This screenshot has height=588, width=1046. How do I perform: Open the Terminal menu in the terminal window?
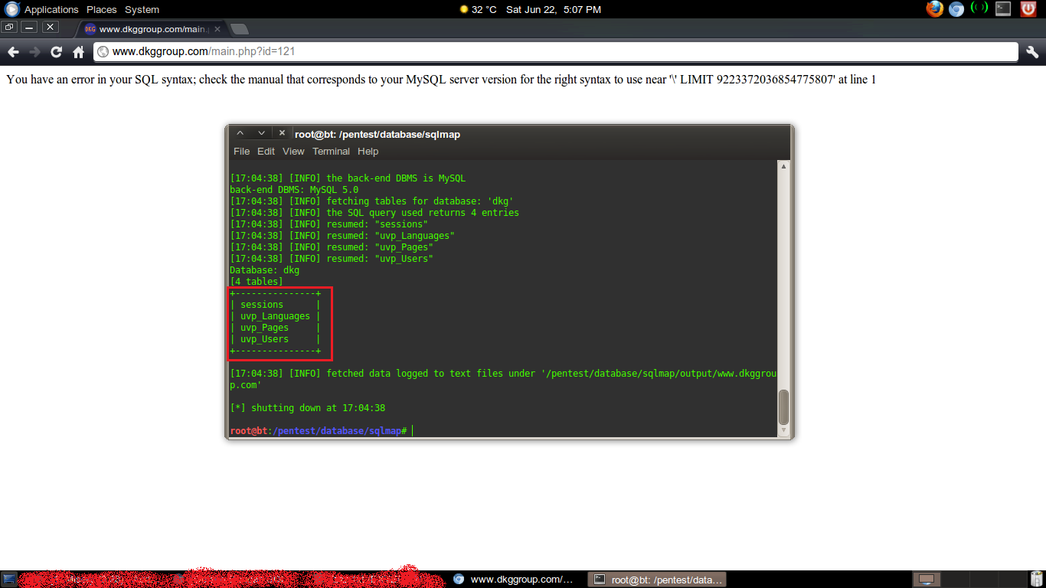point(331,151)
